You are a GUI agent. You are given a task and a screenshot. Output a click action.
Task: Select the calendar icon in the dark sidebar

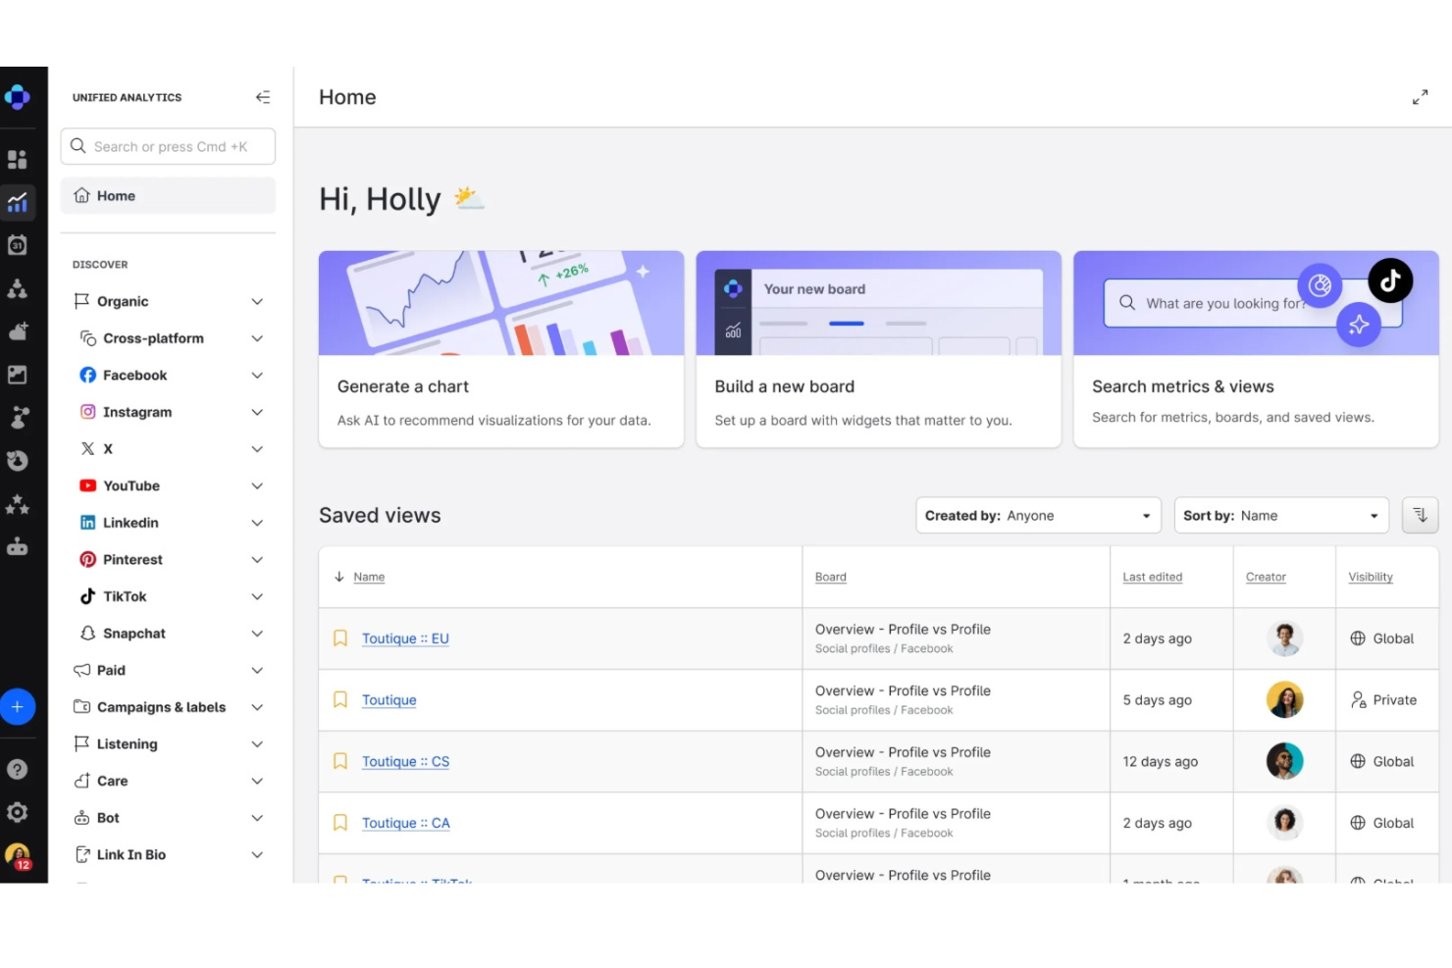click(18, 244)
